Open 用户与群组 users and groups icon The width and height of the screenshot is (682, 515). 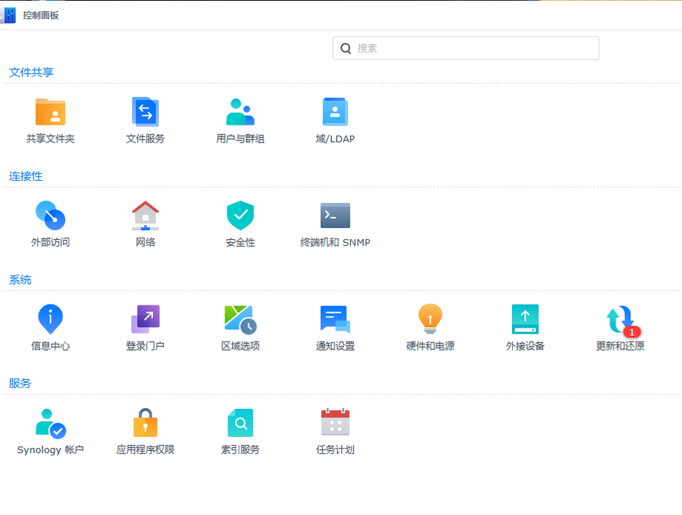[x=240, y=111]
